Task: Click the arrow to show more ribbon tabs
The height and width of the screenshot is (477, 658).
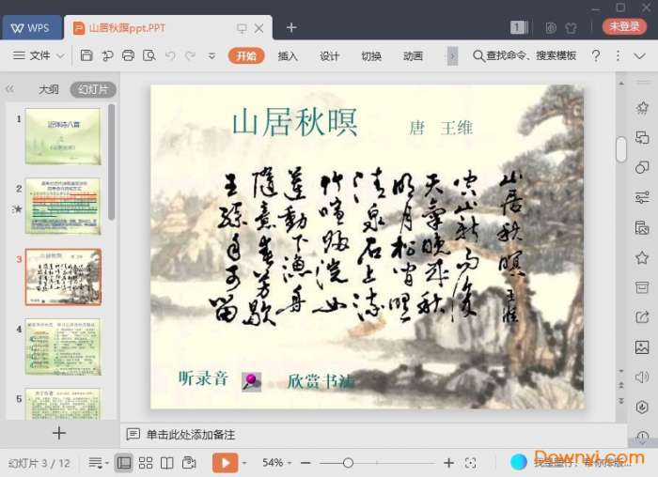Action: (x=452, y=55)
